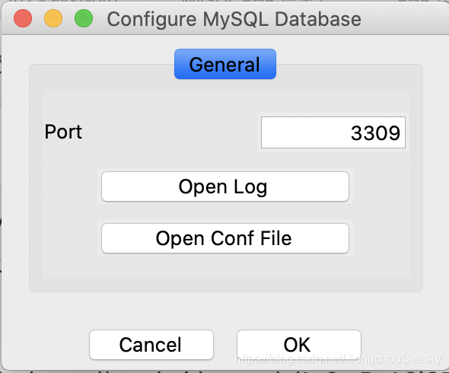Viewport: 449px width, 373px height.
Task: Click the Port input field showing 3309
Action: click(x=333, y=132)
